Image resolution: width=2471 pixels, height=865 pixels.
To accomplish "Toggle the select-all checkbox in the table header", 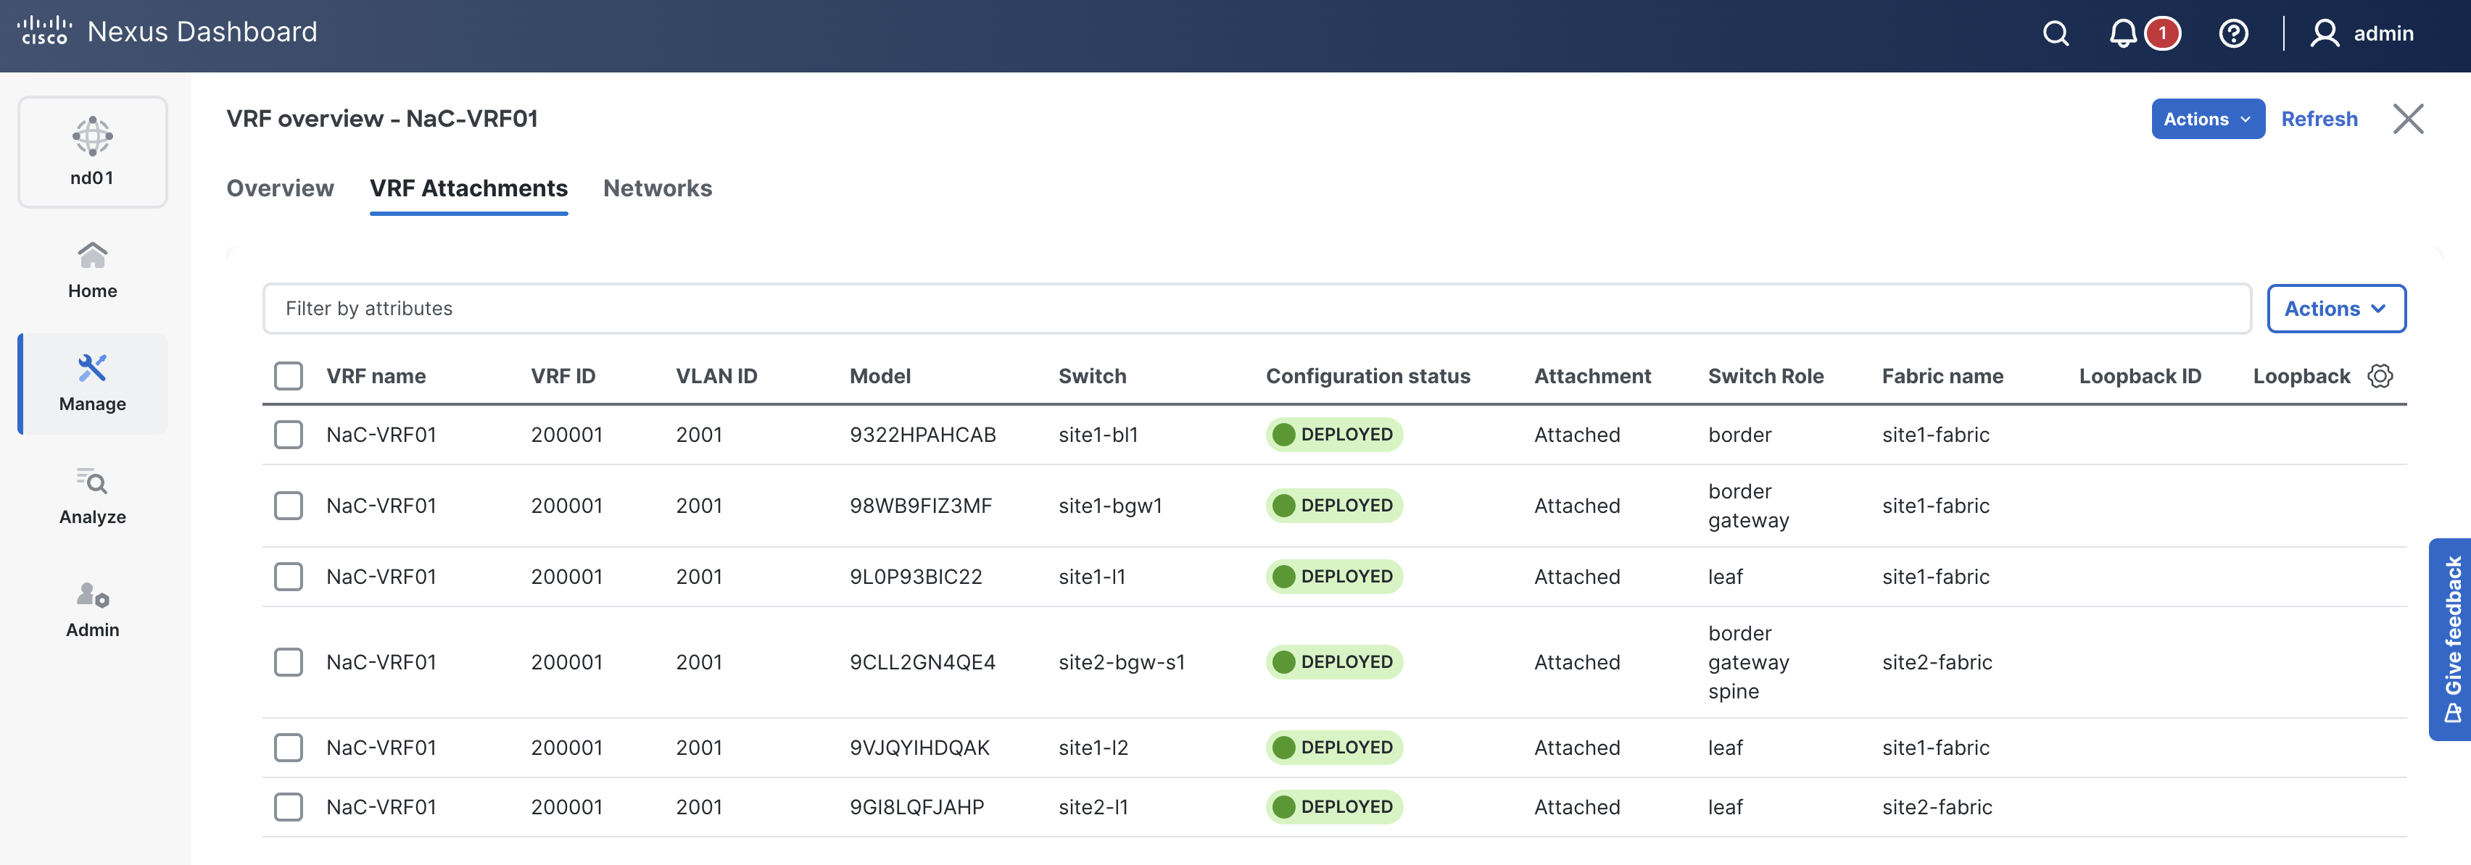I will tap(288, 375).
